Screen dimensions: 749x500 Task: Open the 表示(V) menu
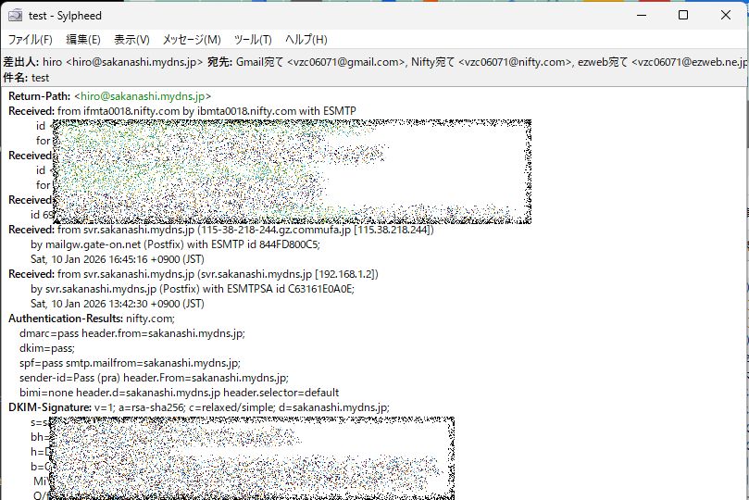(x=131, y=40)
